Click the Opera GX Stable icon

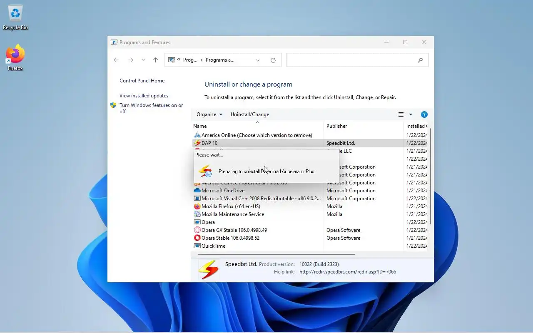click(x=197, y=230)
